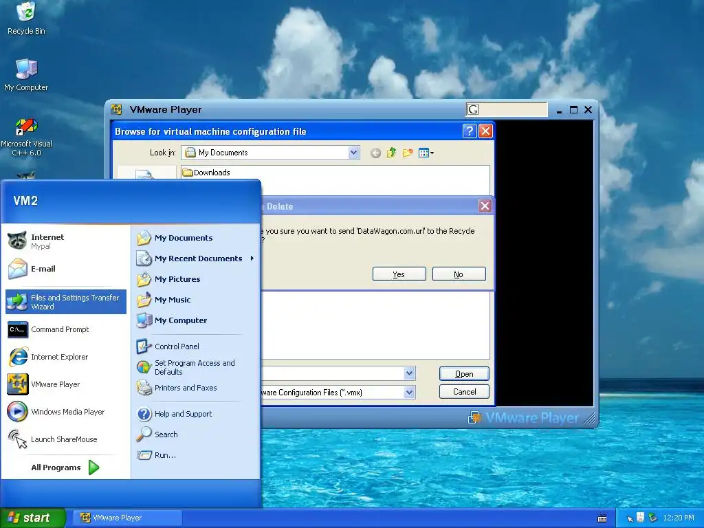Close the Browse for configuration file dialog
Image resolution: width=704 pixels, height=528 pixels.
(x=485, y=131)
